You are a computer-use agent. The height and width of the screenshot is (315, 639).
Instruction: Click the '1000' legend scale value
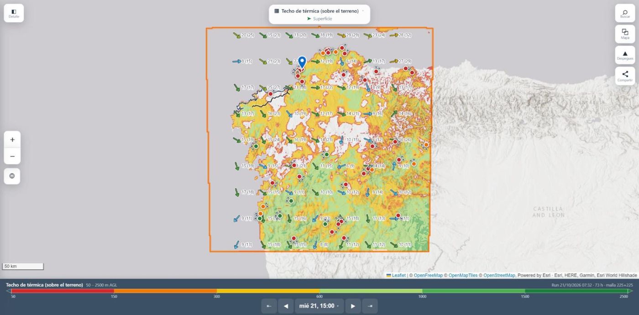(x=422, y=296)
